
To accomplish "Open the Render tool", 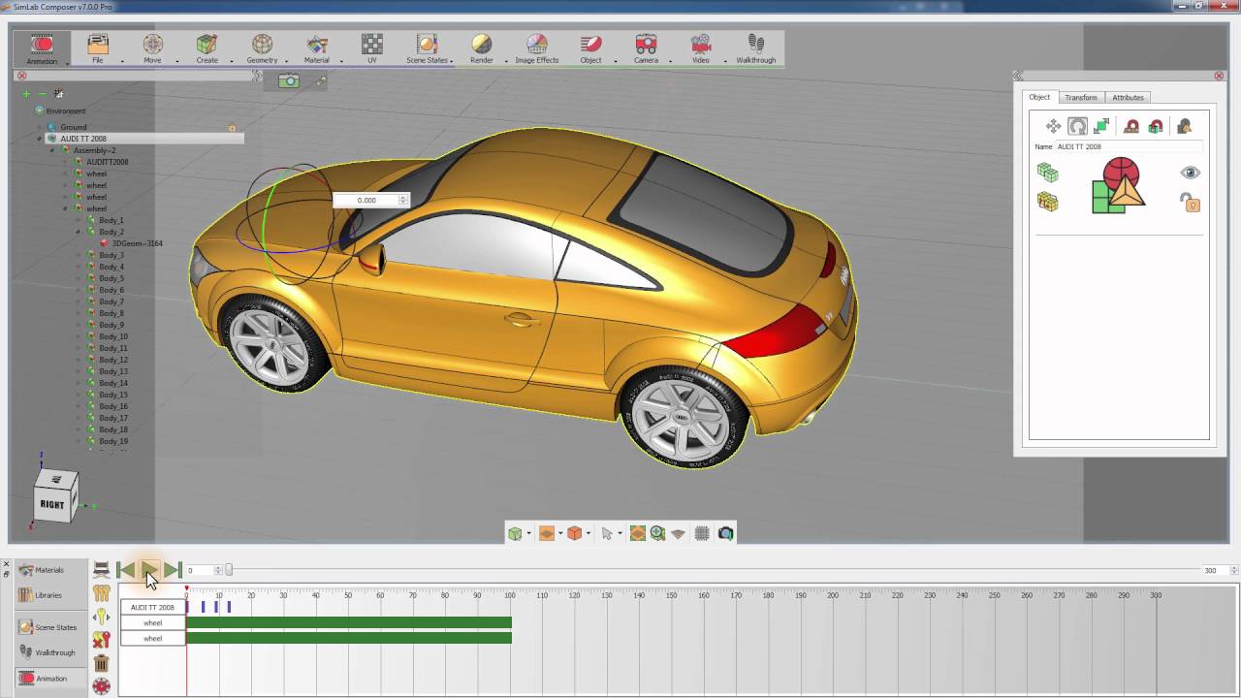I will coord(482,48).
